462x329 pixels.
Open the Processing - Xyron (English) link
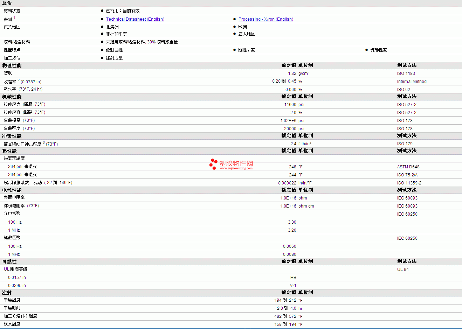coord(266,19)
